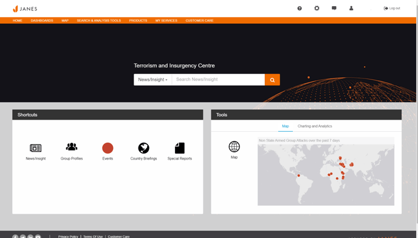Viewport: 418px width, 238px height.
Task: Open the Country Briefings globe shortcut
Action: [143, 148]
